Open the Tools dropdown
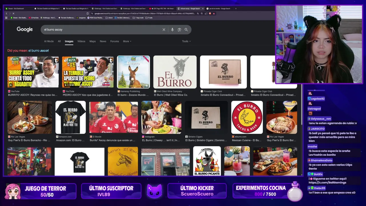This screenshot has height=206, width=366. (x=186, y=41)
